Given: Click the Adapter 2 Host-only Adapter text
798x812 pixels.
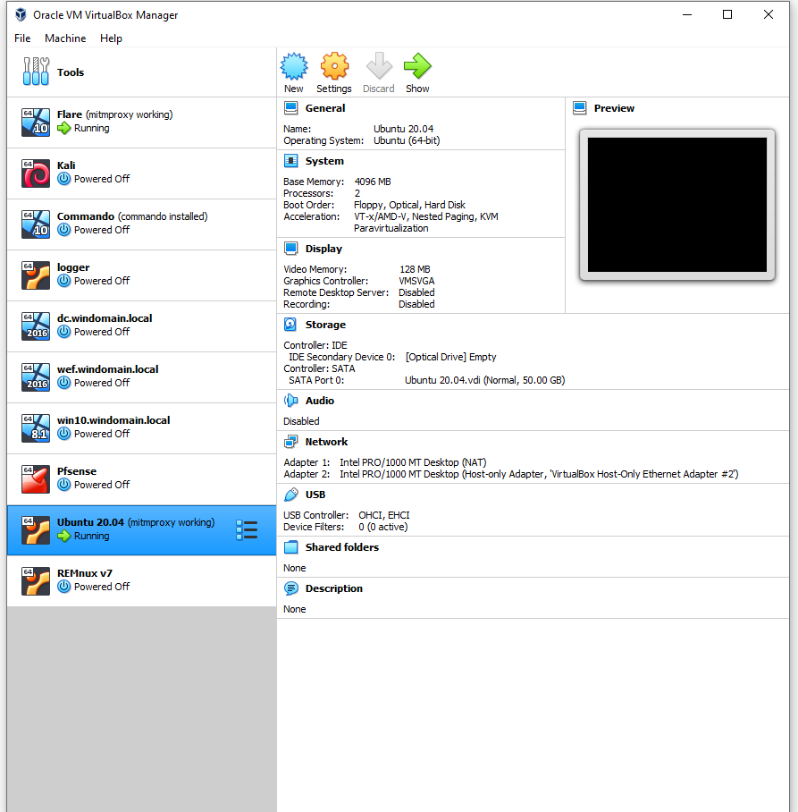Looking at the screenshot, I should (539, 474).
